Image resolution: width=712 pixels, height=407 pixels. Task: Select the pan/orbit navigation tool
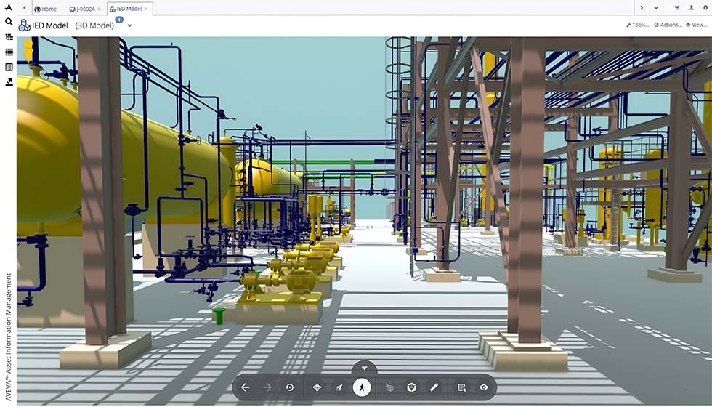[317, 387]
